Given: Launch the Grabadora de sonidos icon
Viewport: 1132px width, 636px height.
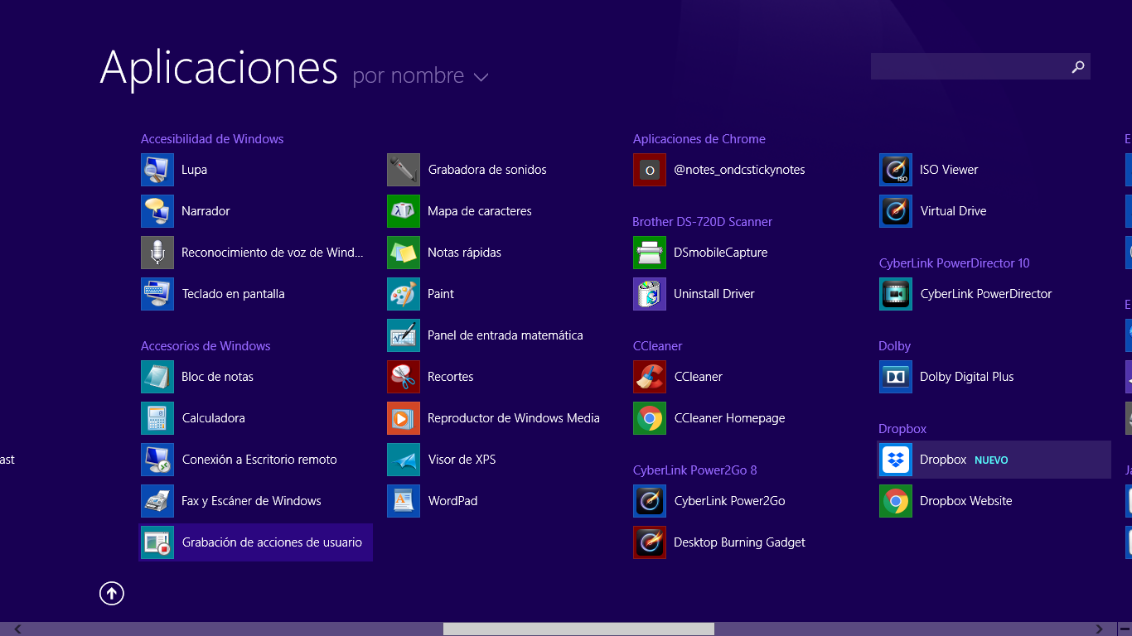Looking at the screenshot, I should (404, 170).
